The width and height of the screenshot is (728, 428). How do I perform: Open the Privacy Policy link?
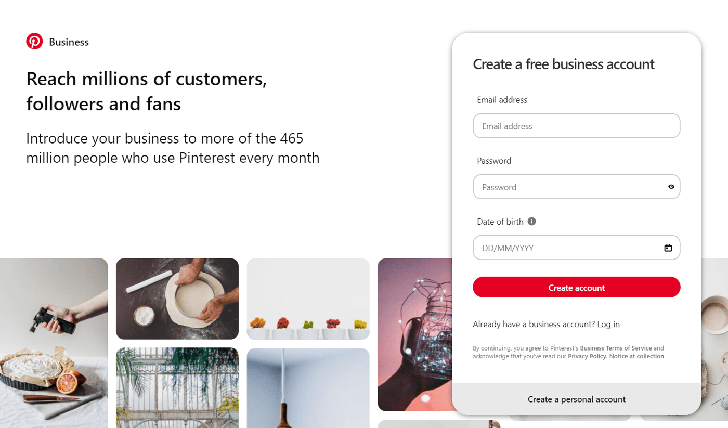tap(587, 356)
